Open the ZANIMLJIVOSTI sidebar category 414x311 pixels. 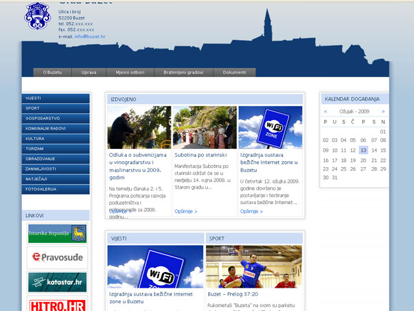(x=56, y=168)
